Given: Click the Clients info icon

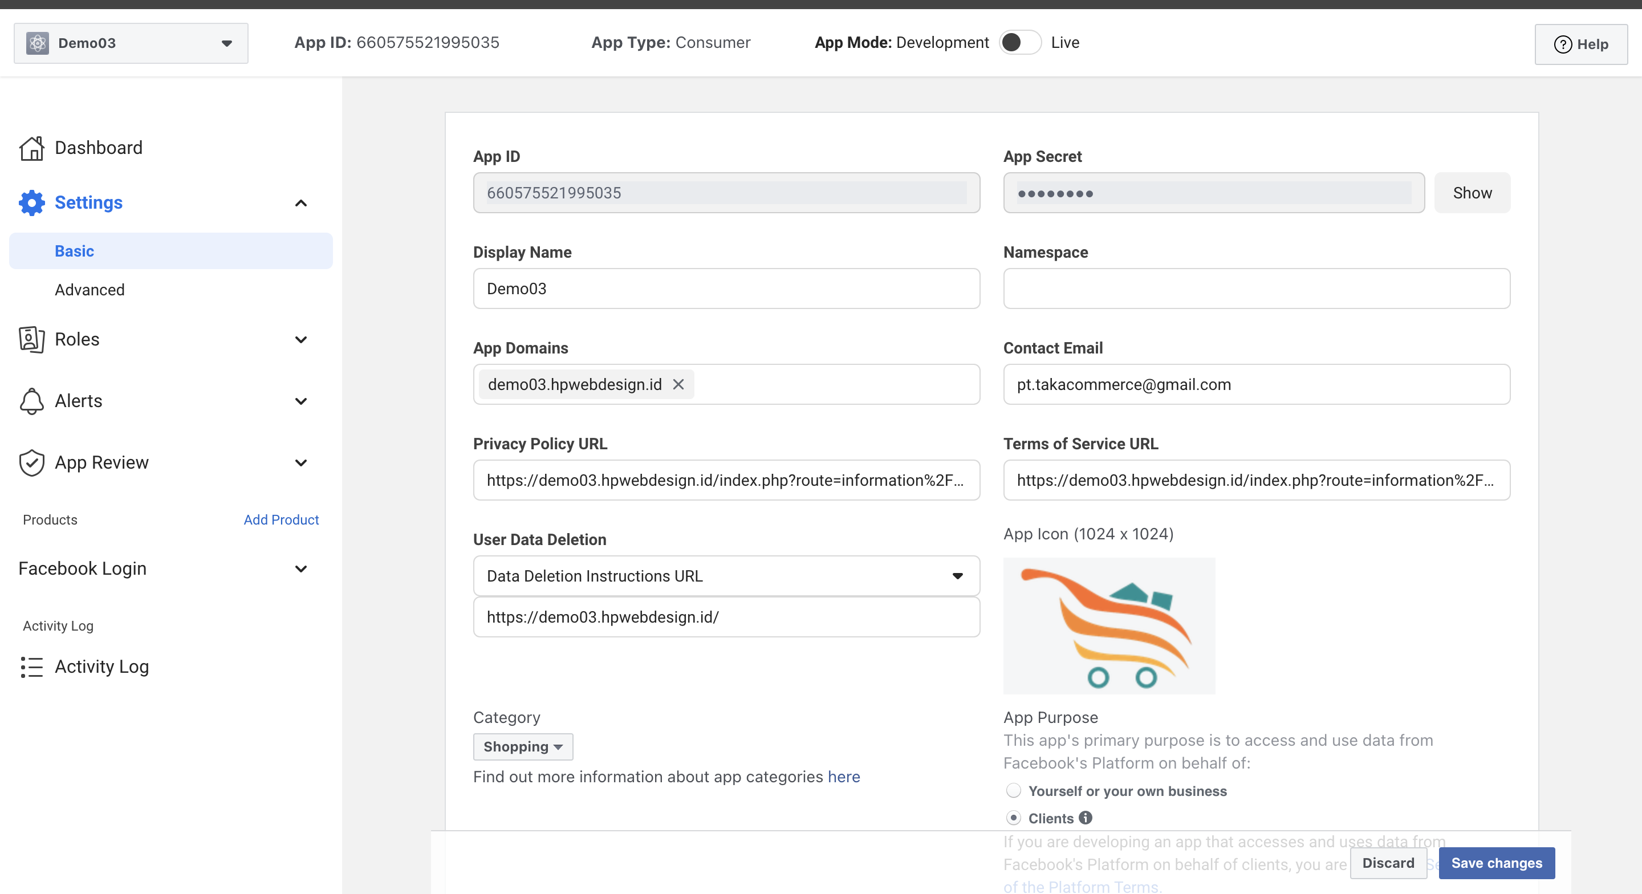Looking at the screenshot, I should 1086,818.
